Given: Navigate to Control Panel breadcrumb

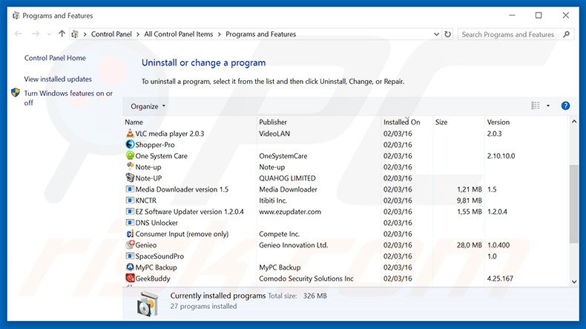Looking at the screenshot, I should pos(111,34).
